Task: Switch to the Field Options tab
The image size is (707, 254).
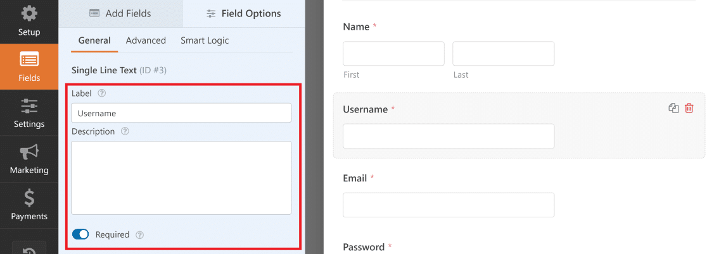Action: (243, 13)
